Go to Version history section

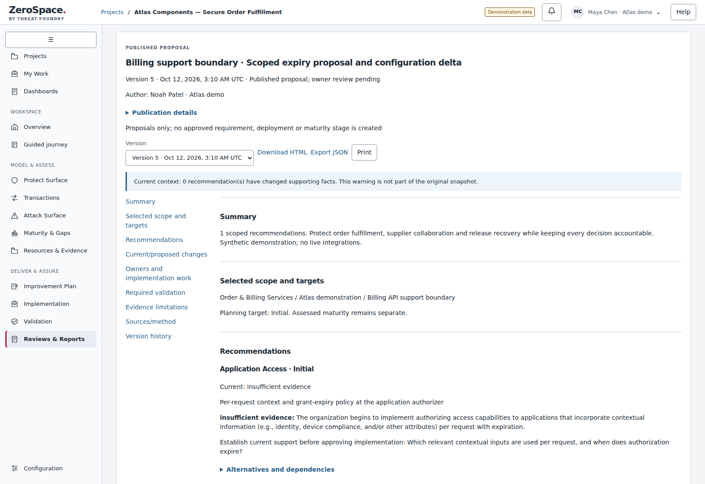pyautogui.click(x=148, y=336)
